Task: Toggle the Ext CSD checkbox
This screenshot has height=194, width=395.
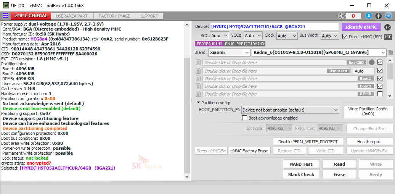Action: [x=380, y=62]
